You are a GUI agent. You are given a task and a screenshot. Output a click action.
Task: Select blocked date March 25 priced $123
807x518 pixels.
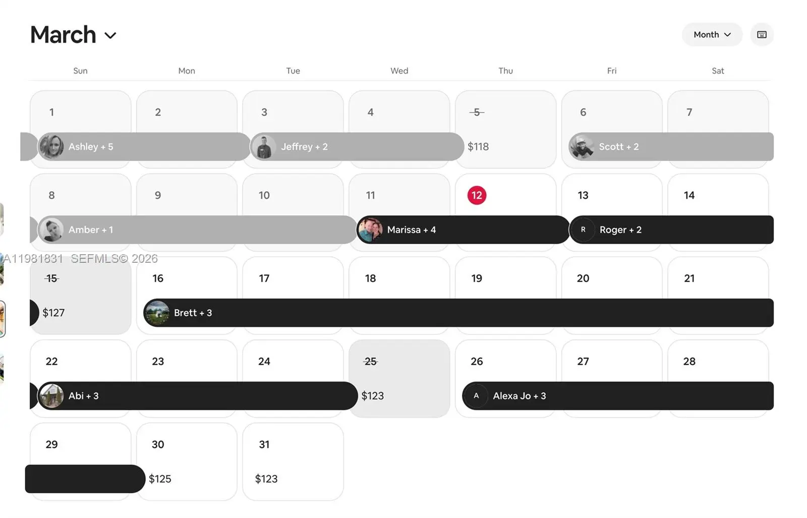pos(399,378)
